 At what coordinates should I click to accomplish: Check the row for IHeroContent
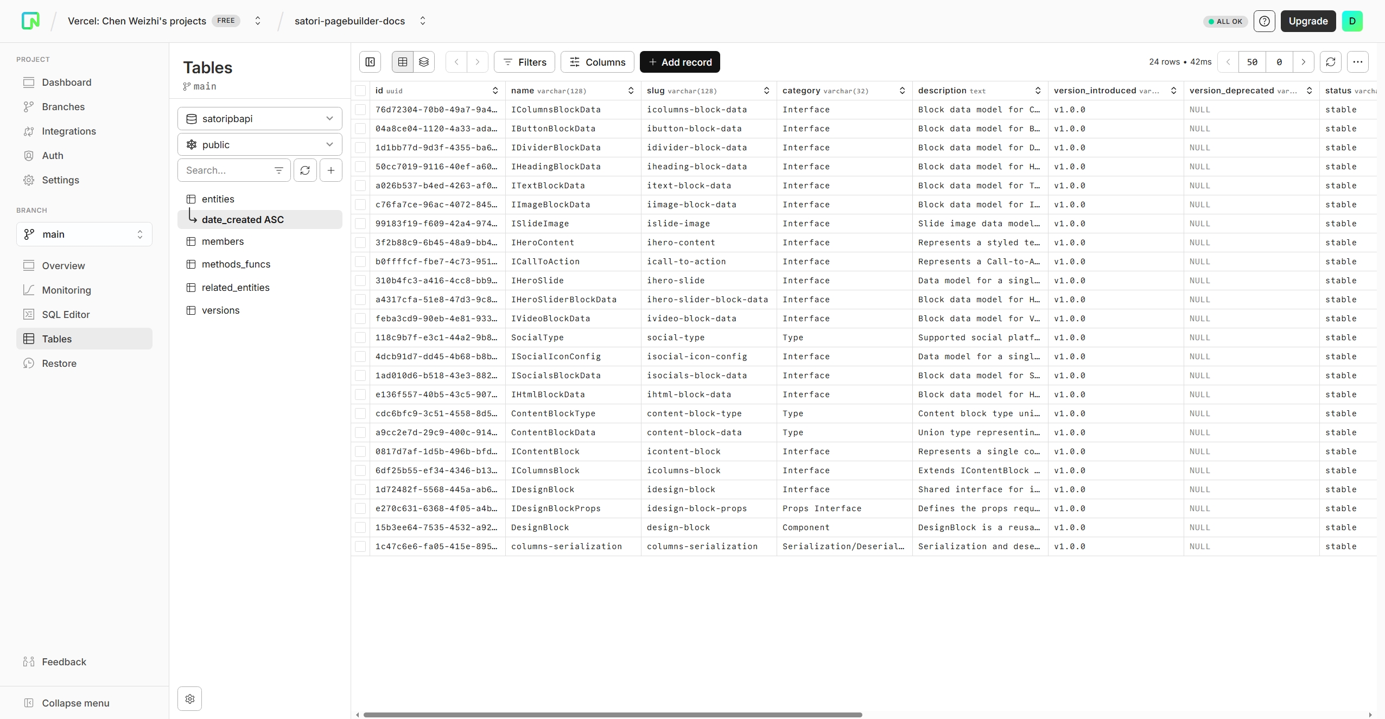pyautogui.click(x=360, y=243)
